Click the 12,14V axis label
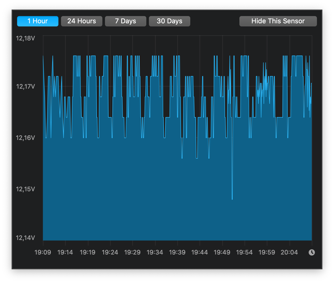The image size is (334, 283). point(25,238)
